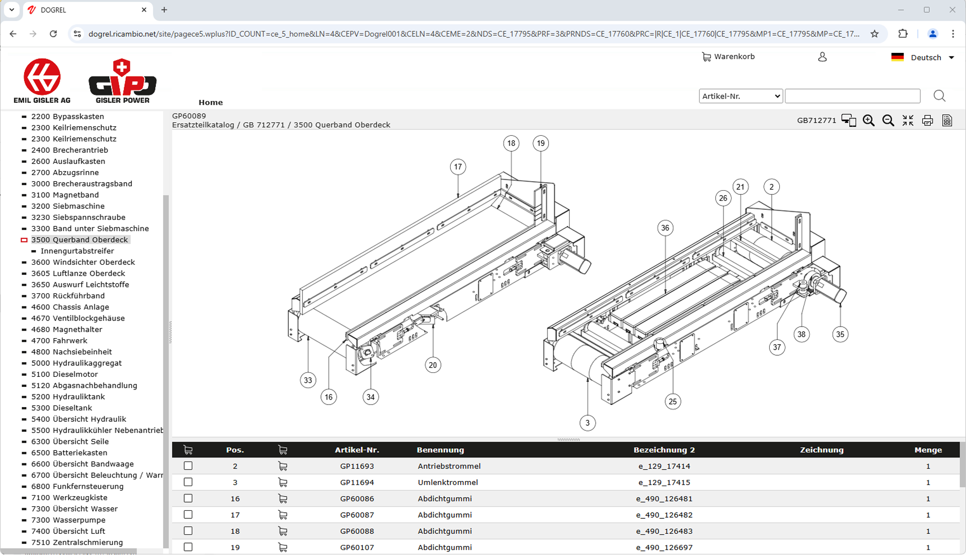Expand the 7300 Wasserpumpe node marker

tap(24, 520)
